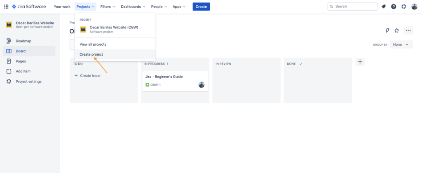
Task: Click the project icon in Recent dropdown
Action: [x=83, y=30]
